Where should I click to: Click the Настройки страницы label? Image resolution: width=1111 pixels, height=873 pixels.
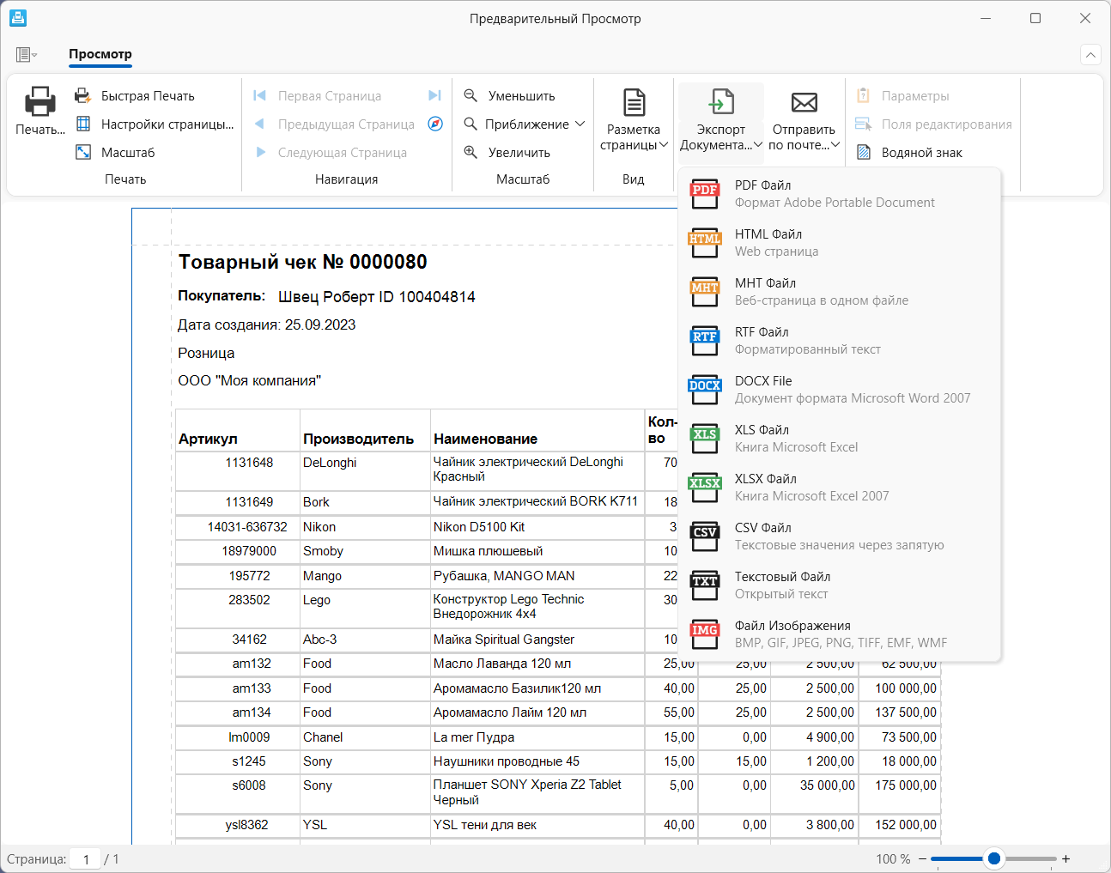coord(167,124)
